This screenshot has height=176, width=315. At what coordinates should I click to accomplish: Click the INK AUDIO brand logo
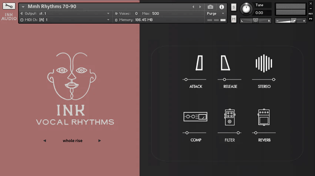(x=9, y=17)
